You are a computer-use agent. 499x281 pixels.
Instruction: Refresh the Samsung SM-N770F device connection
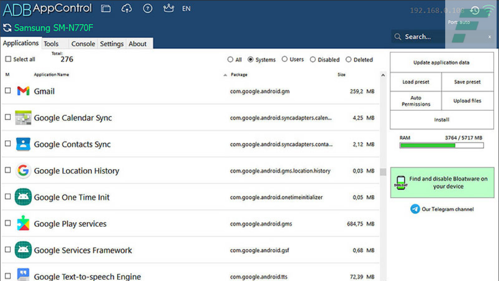pyautogui.click(x=7, y=28)
